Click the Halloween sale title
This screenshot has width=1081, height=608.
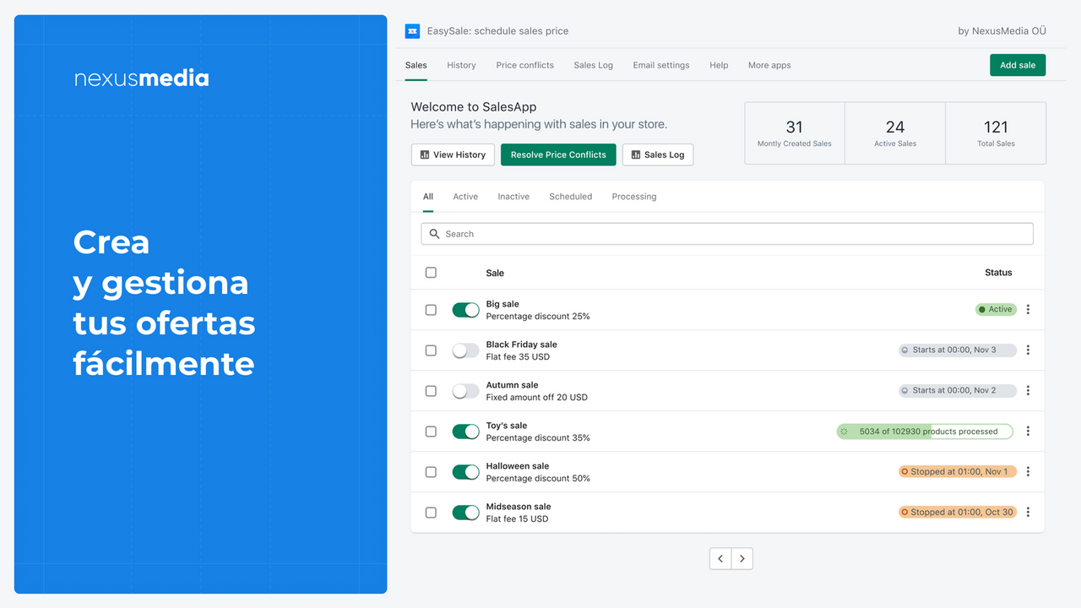pyautogui.click(x=518, y=466)
